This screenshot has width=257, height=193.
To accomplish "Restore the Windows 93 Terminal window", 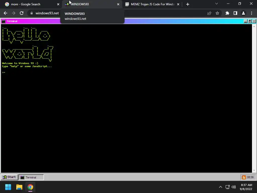I will 250,21.
